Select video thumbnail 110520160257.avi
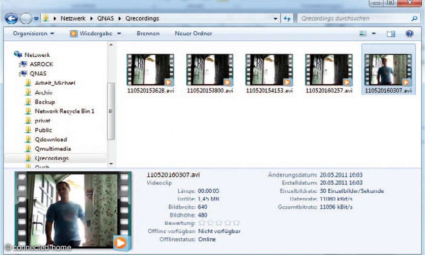 [329, 70]
